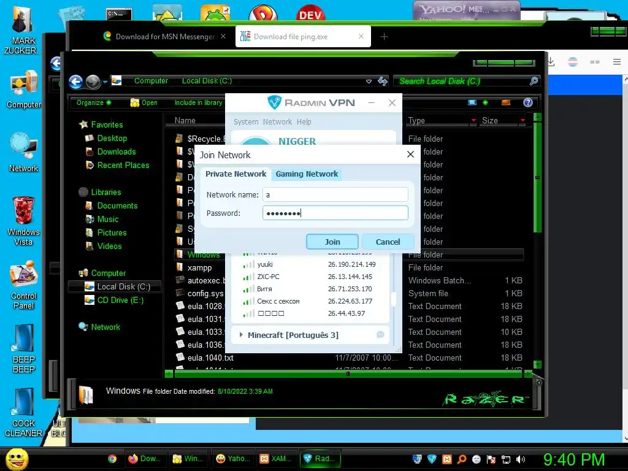Click the Explorer Back navigation button
The height and width of the screenshot is (471, 628).
pyautogui.click(x=75, y=82)
